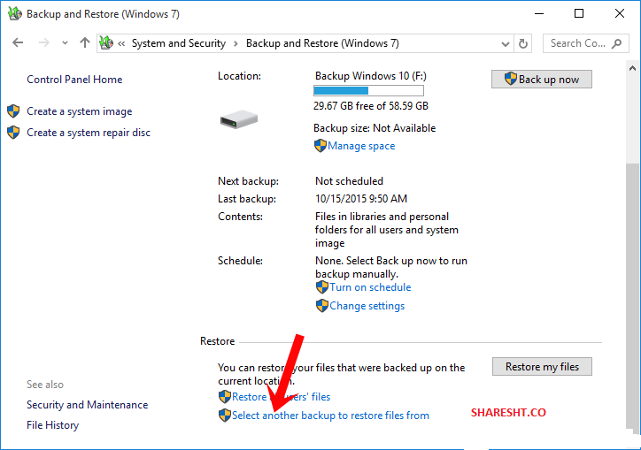The image size is (641, 450).
Task: Click the vertical scrollbar up arrow
Action: (632, 68)
